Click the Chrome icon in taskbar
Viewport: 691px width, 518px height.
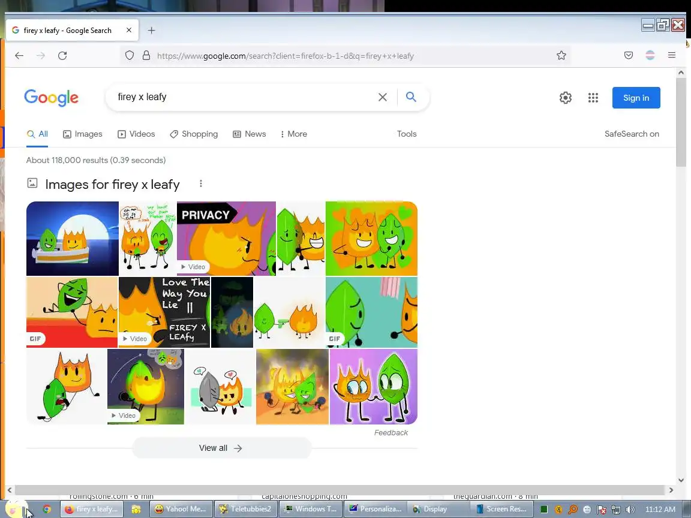pos(47,509)
